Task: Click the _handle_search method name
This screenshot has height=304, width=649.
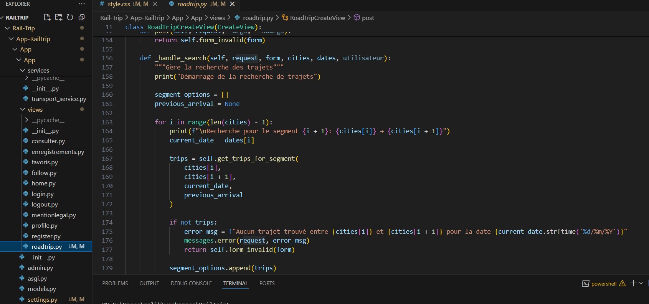Action: [x=180, y=58]
